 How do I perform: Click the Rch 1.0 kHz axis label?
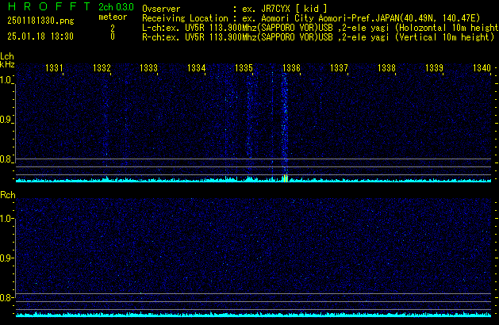6,219
